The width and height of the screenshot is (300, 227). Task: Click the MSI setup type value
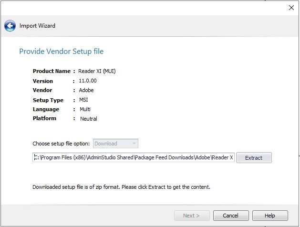(83, 100)
